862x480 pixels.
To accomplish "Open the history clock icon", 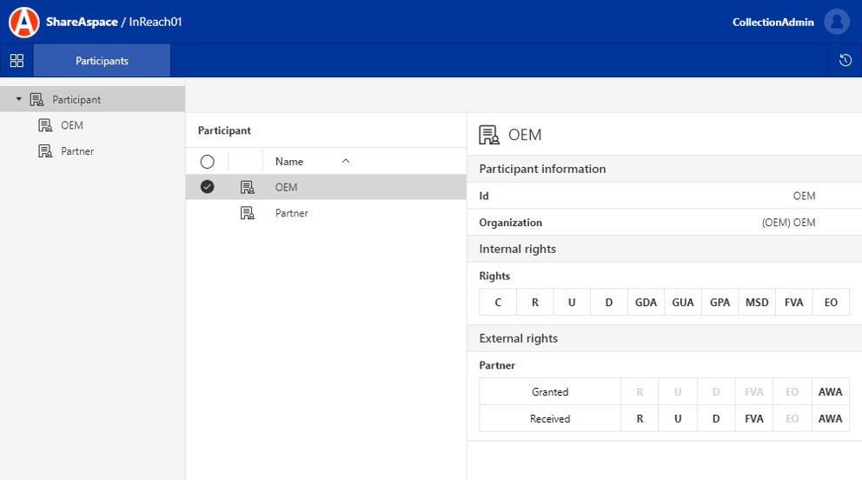I will click(845, 61).
